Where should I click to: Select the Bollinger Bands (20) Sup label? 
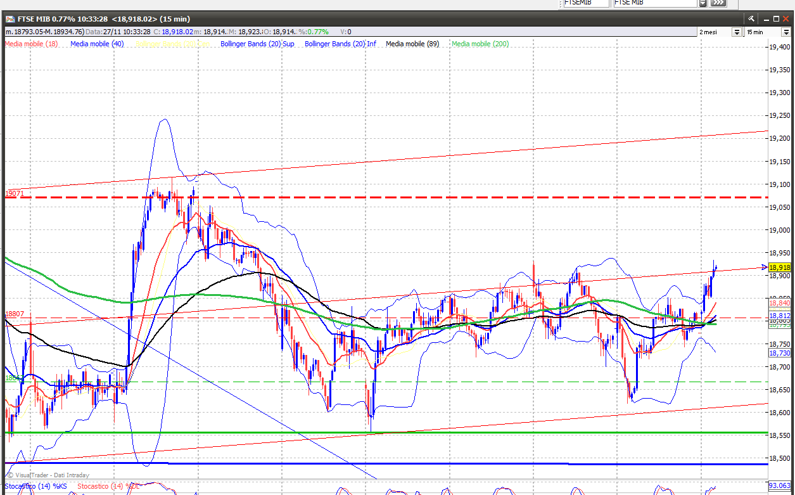point(257,44)
